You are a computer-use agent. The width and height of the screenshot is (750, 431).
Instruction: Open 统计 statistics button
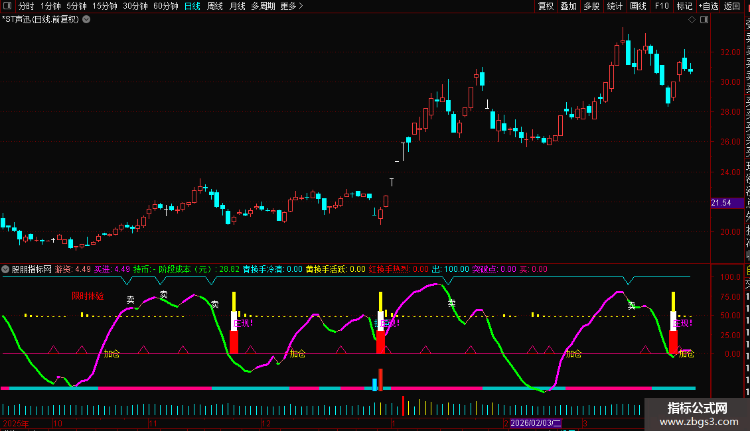(615, 6)
